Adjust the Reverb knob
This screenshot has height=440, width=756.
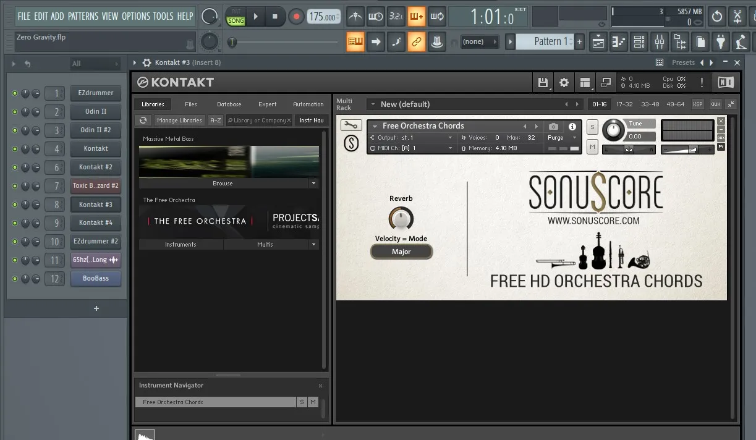click(x=401, y=218)
